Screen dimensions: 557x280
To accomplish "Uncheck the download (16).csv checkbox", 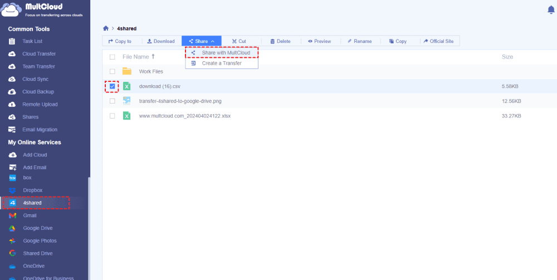I will click(113, 86).
